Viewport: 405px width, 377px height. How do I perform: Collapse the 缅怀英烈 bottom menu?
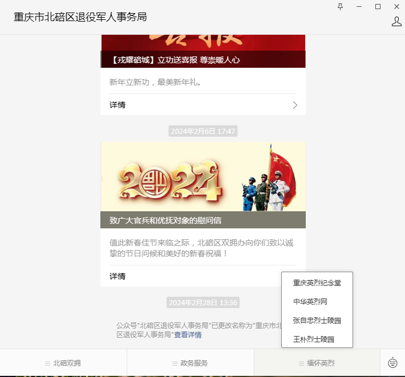(x=317, y=363)
